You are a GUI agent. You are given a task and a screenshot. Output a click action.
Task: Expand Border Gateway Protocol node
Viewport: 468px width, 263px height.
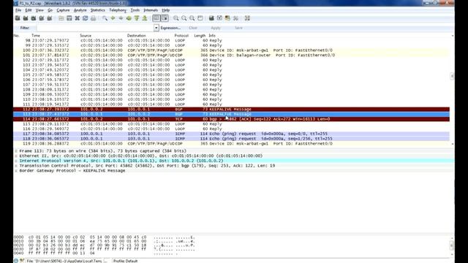16,170
